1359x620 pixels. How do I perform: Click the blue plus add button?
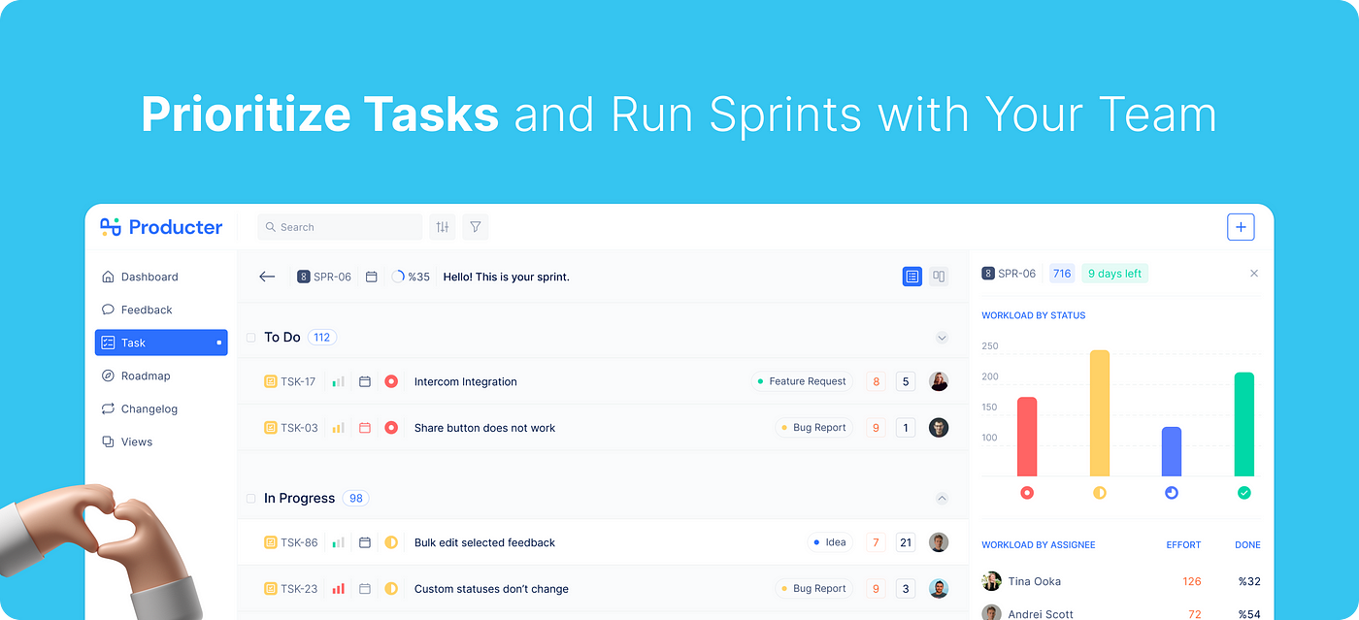(x=1241, y=227)
